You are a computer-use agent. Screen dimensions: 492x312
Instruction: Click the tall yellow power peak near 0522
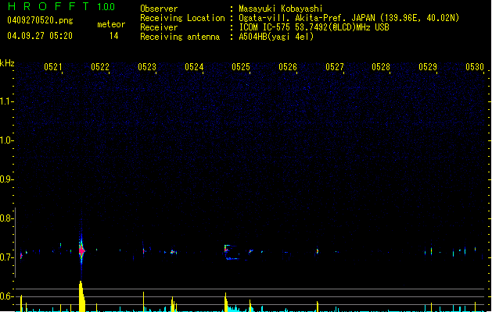(x=81, y=296)
